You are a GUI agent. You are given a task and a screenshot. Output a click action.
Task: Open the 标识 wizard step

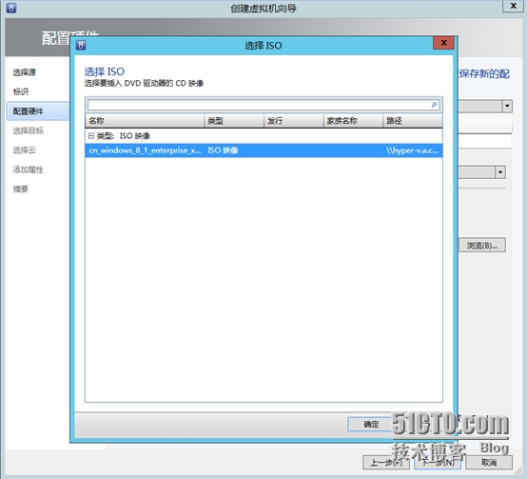[x=21, y=91]
